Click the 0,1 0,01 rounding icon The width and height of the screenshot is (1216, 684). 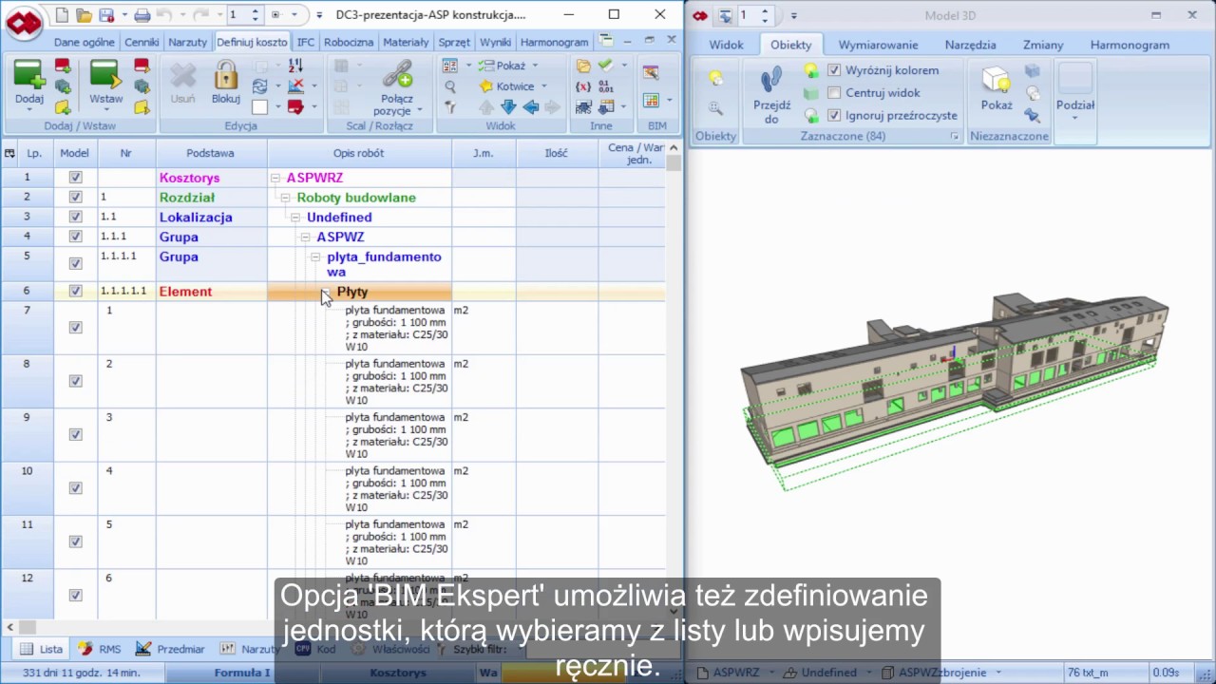click(x=606, y=86)
